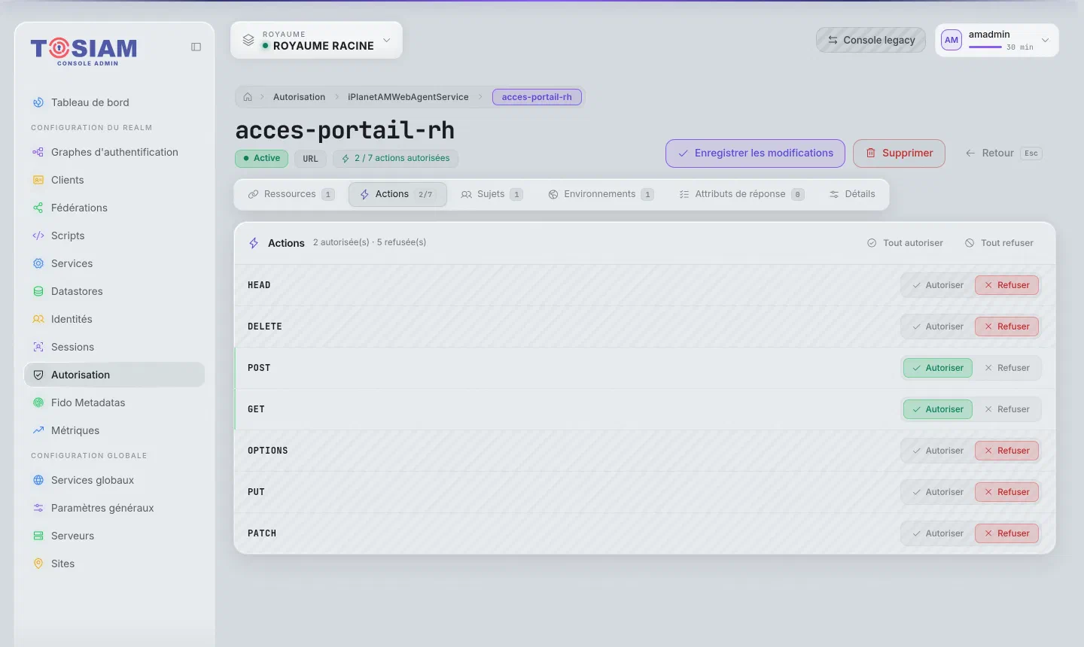Open the Détails tab
This screenshot has width=1084, height=647.
tap(852, 194)
